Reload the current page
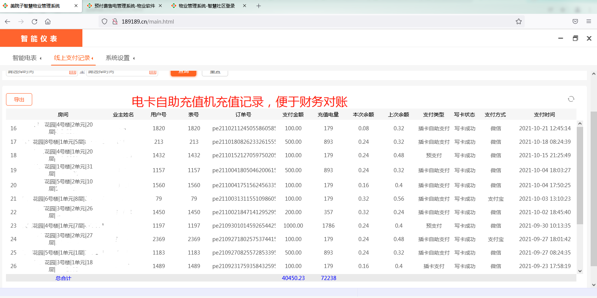This screenshot has height=298, width=597. coord(34,22)
